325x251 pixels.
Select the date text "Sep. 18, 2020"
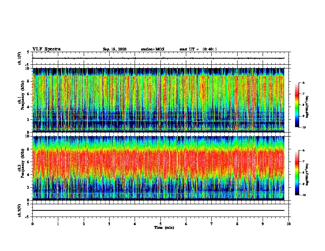[114, 49]
